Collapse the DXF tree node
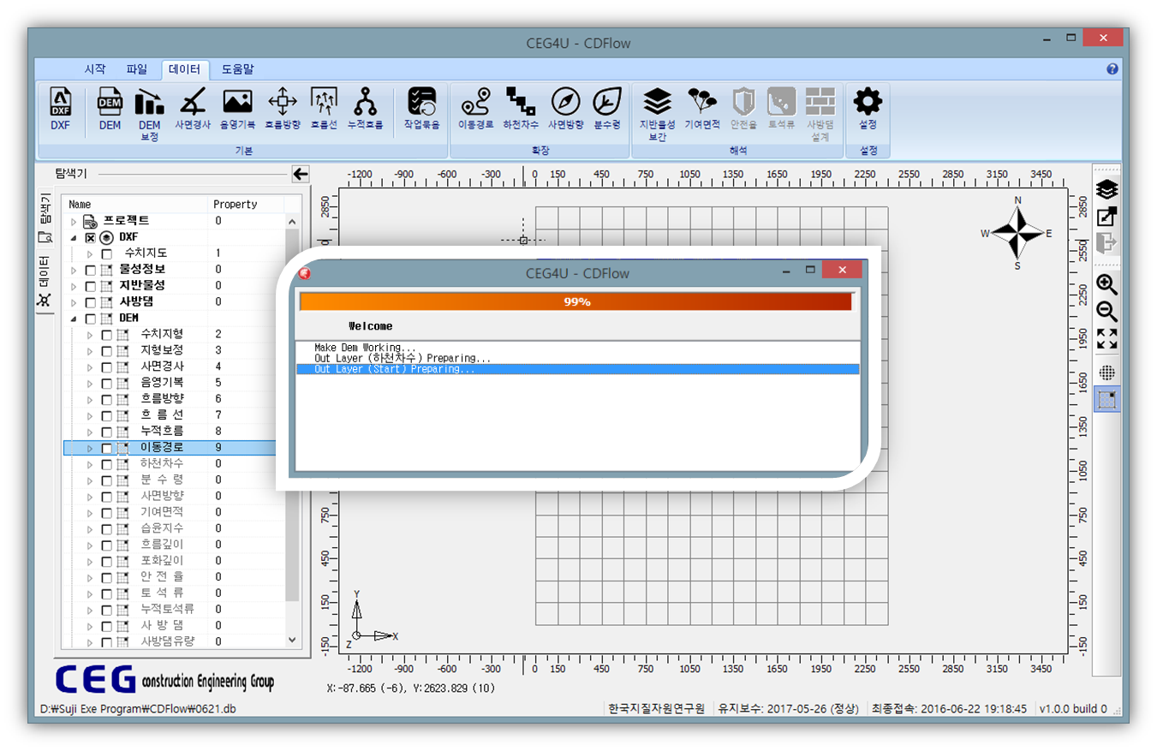This screenshot has height=751, width=1157. coord(74,237)
